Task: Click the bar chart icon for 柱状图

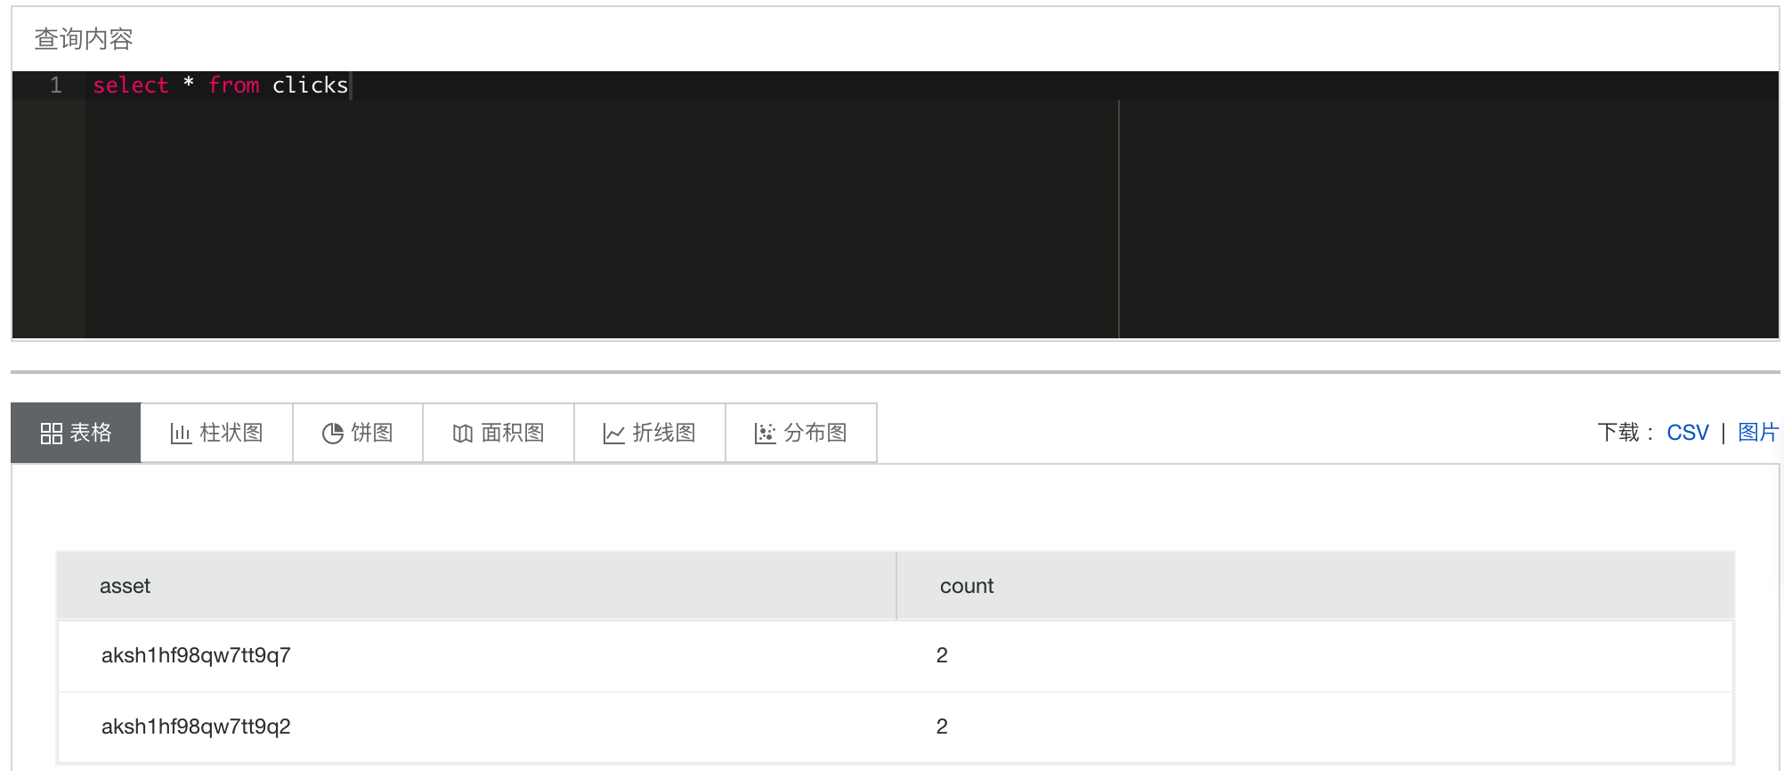Action: (x=181, y=434)
